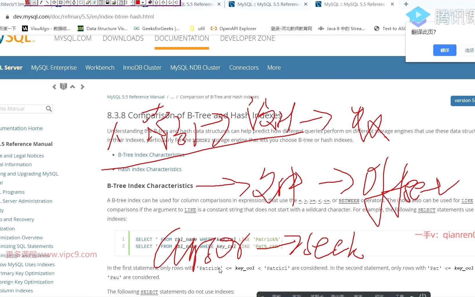Select the polygon shape tool
The width and height of the screenshot is (475, 297).
(74, 2)
